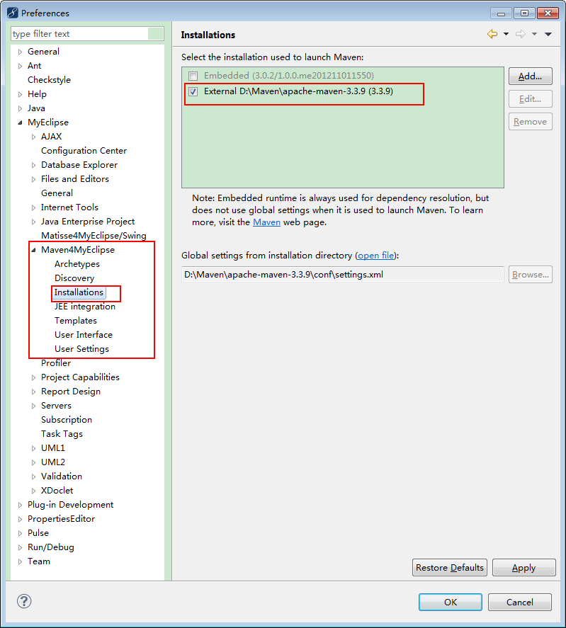566x628 pixels.
Task: Expand the Team tree node
Action: click(20, 562)
